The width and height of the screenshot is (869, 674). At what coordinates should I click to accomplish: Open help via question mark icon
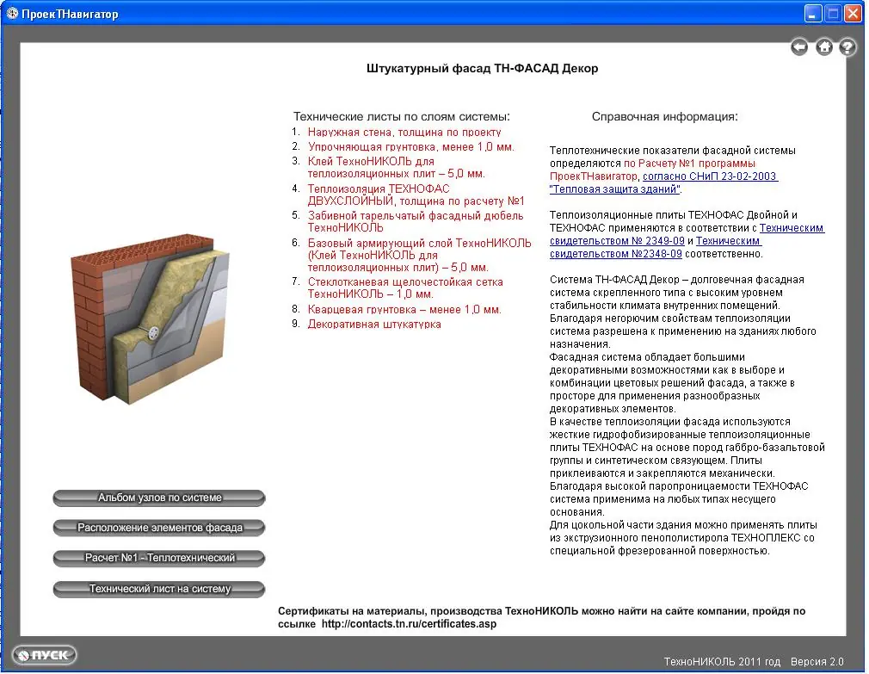(847, 47)
